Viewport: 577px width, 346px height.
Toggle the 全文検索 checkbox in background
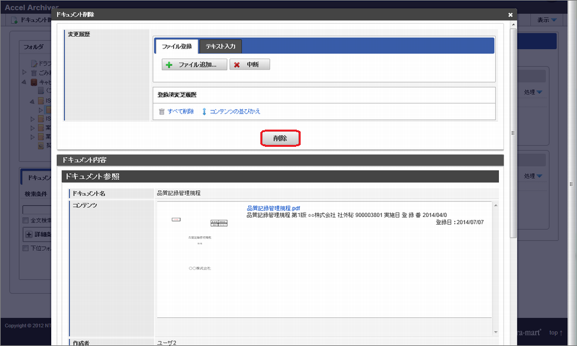26,220
